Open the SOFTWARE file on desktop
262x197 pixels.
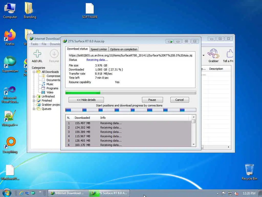click(90, 11)
